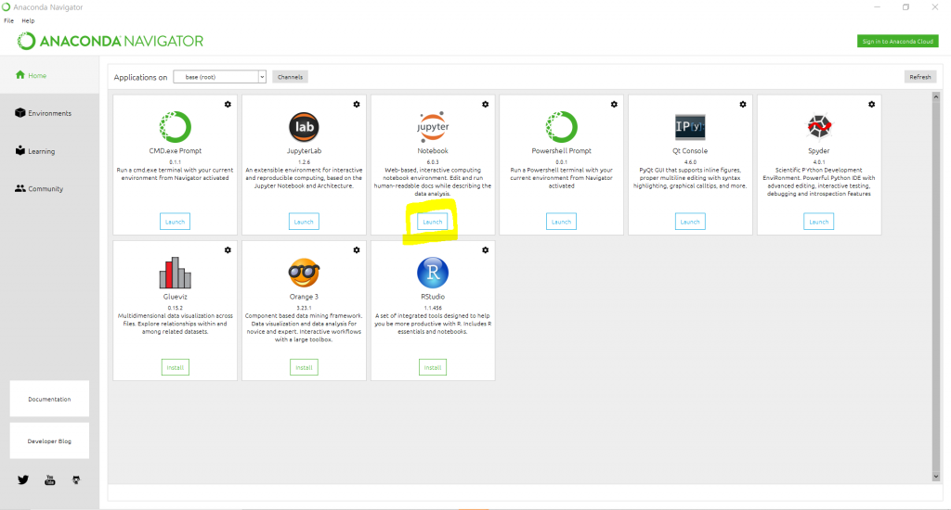
Task: Go to the Home tab
Action: (50, 75)
